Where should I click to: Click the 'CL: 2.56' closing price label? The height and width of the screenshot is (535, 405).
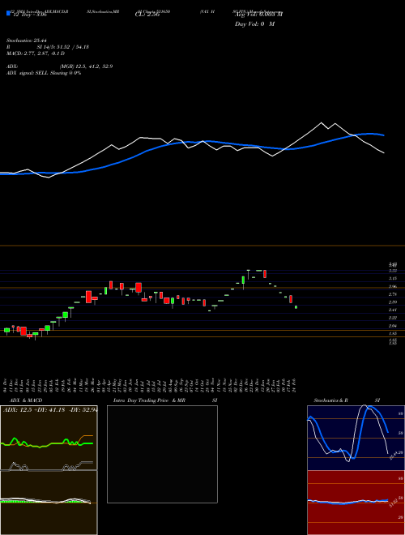147,15
